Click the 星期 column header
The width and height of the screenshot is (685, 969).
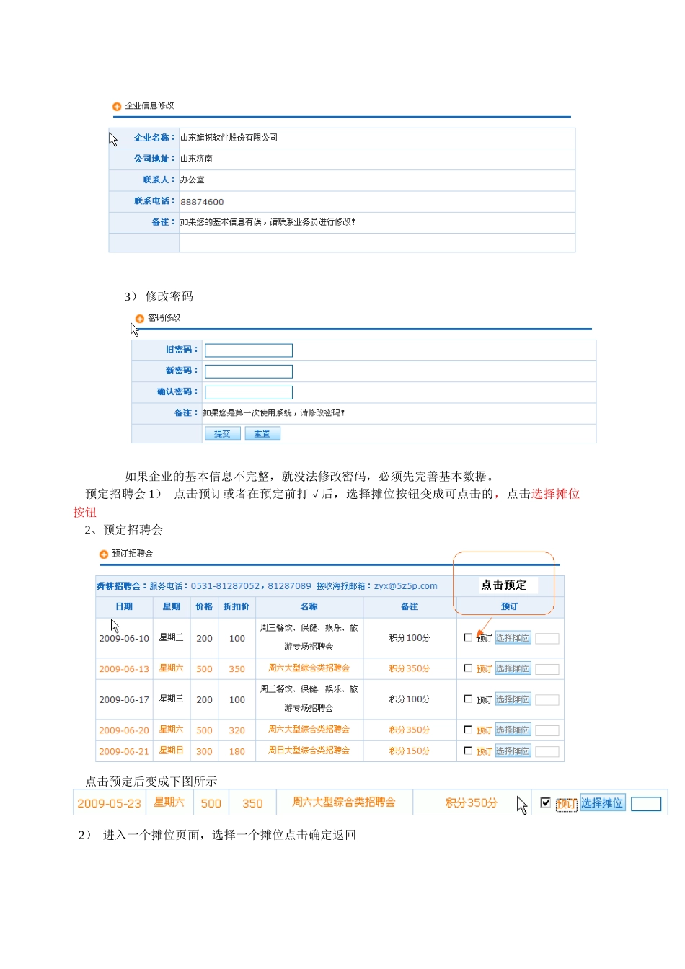point(172,607)
